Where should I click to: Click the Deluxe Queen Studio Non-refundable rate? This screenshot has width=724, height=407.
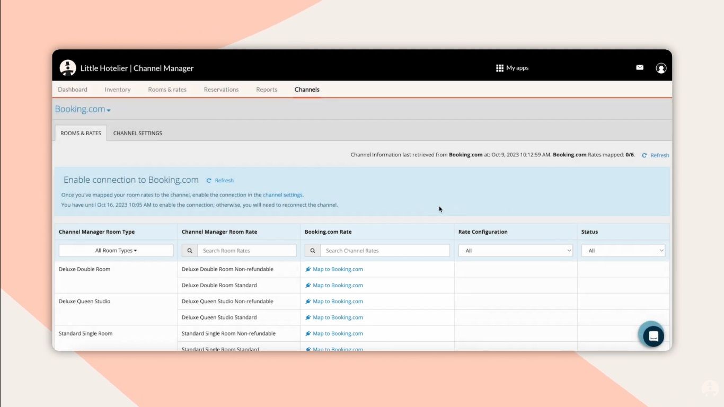pos(227,301)
